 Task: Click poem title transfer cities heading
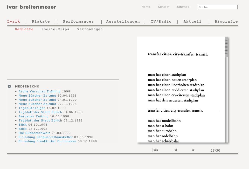click(x=178, y=54)
